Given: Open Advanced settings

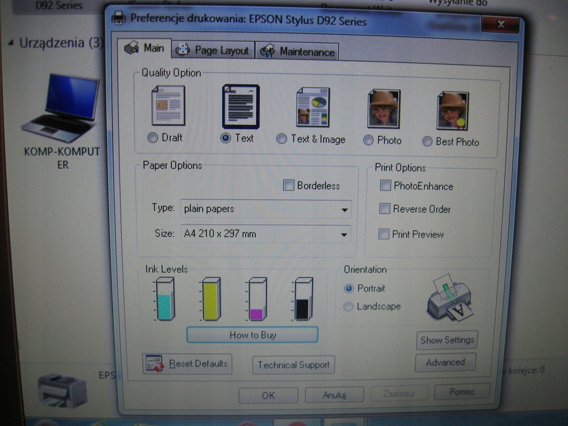Looking at the screenshot, I should (x=445, y=362).
